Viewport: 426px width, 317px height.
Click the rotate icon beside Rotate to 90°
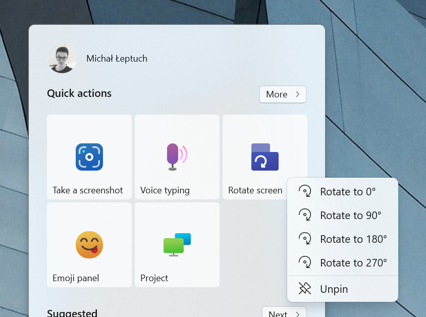click(305, 215)
